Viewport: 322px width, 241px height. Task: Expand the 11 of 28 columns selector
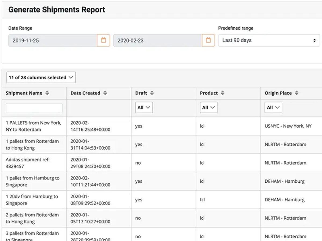(x=41, y=77)
